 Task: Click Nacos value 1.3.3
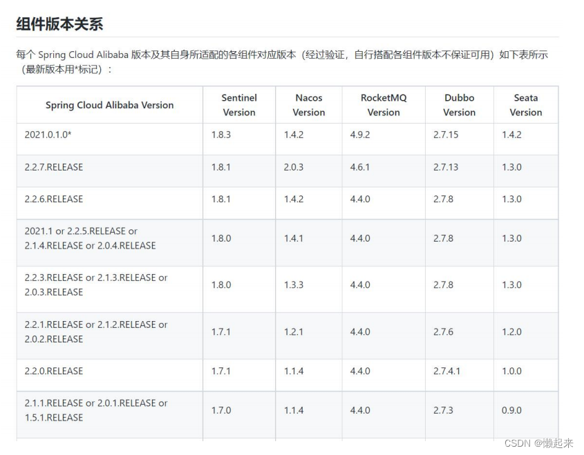click(294, 284)
